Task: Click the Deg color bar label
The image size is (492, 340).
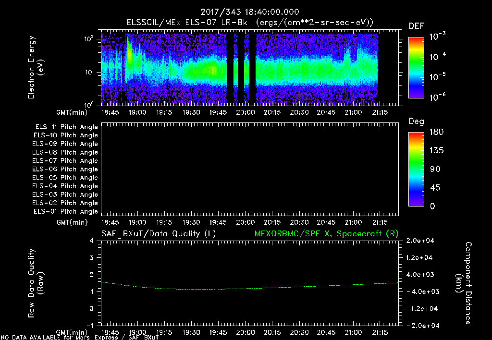Action: pyautogui.click(x=417, y=121)
